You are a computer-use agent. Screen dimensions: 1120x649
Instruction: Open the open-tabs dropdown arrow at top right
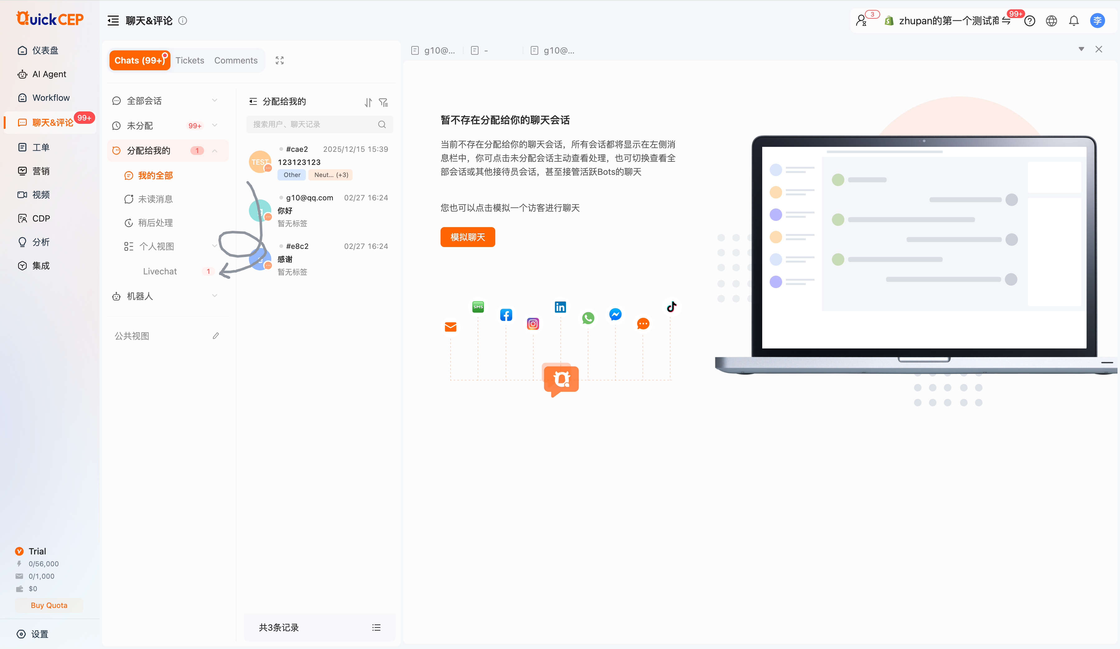tap(1081, 49)
